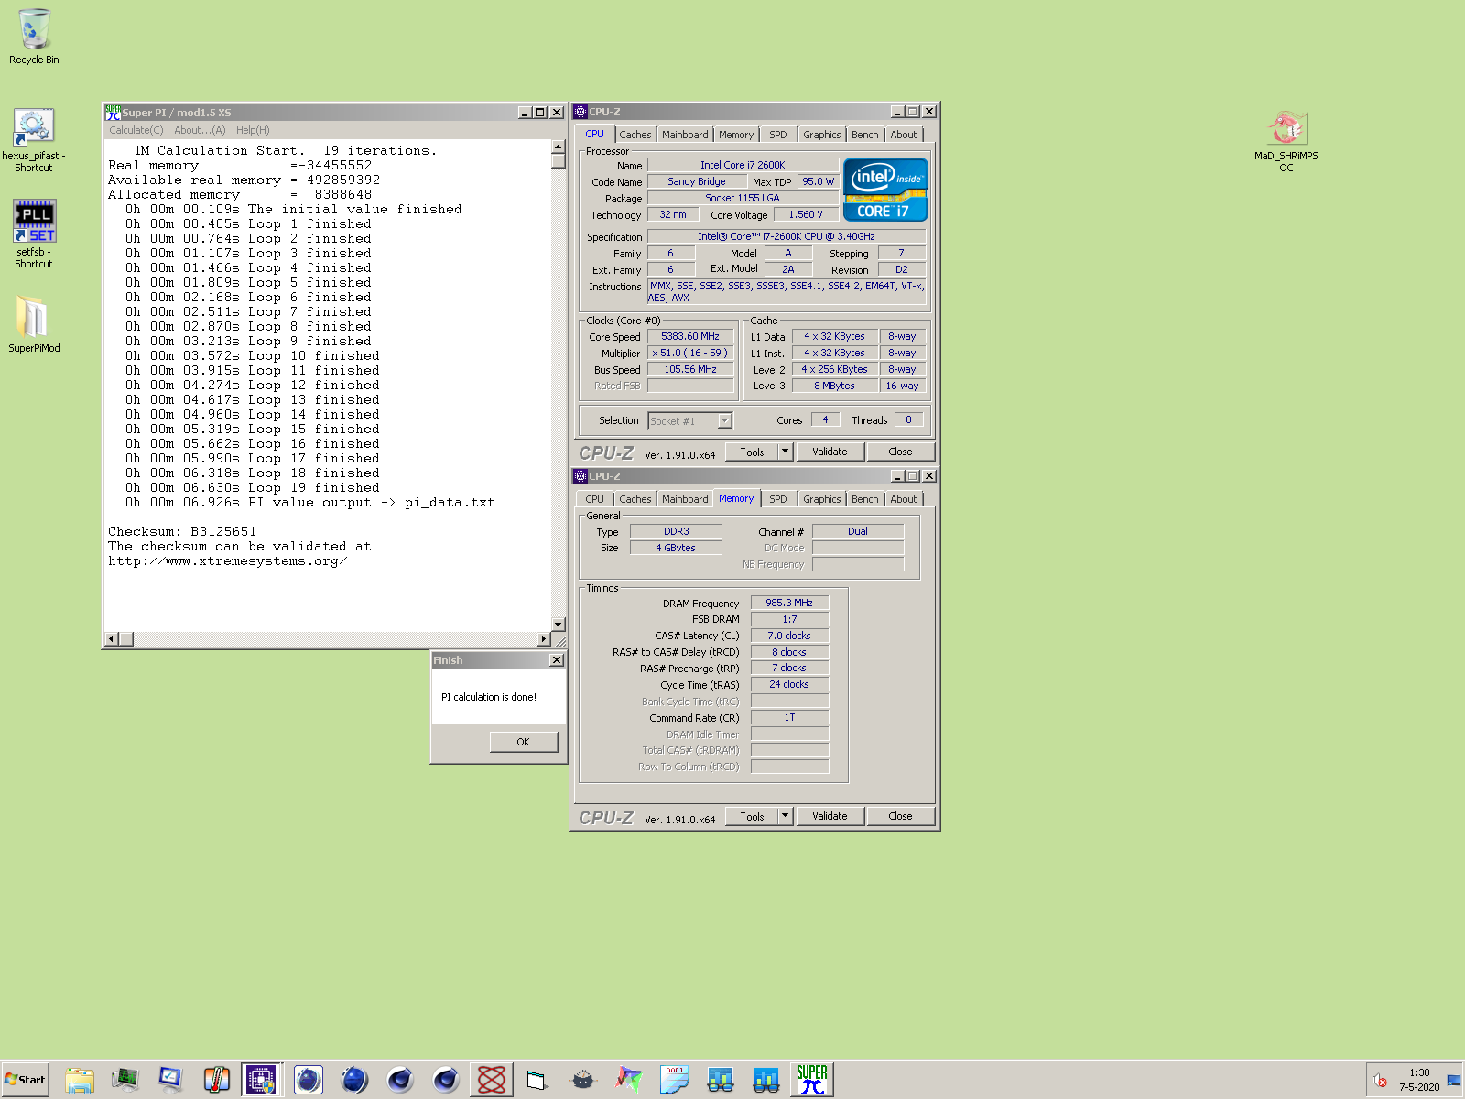
Task: Click OK in the Finish dialog
Action: 523,742
